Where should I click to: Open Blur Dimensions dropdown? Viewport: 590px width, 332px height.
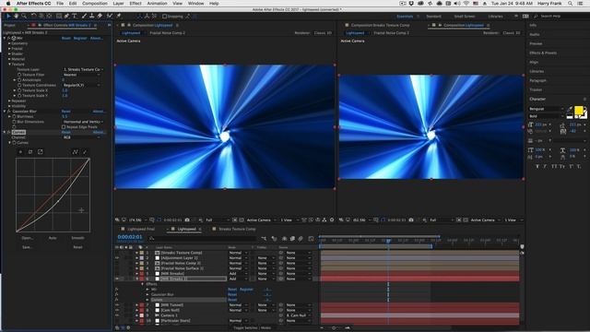pos(83,122)
